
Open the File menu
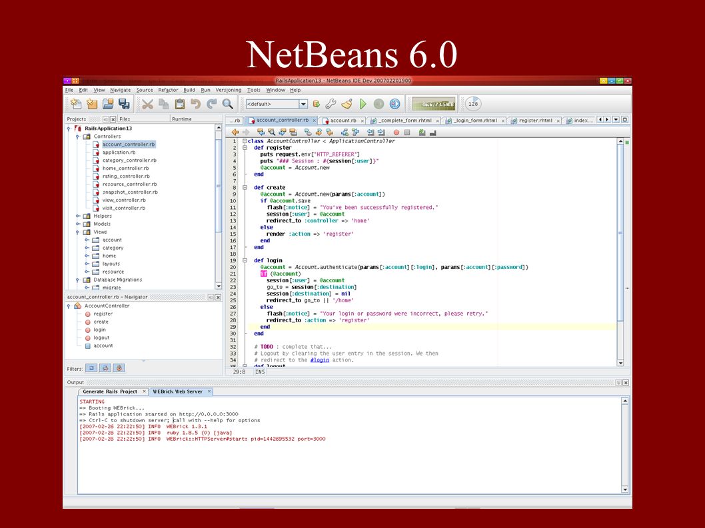click(69, 90)
